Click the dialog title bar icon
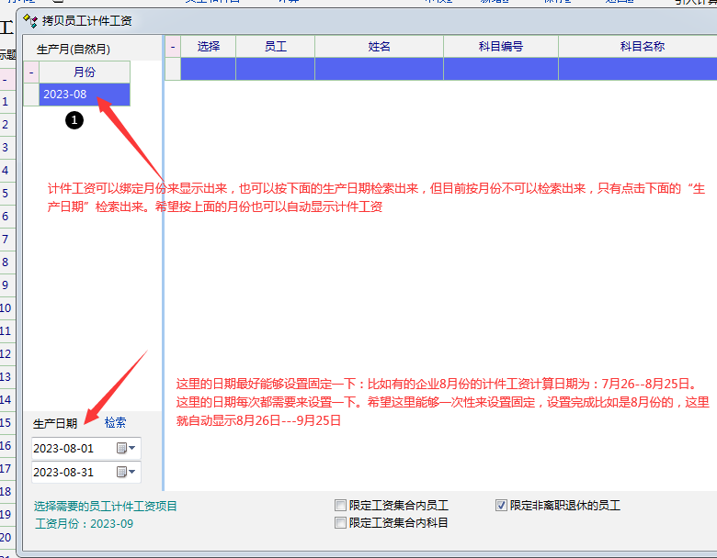This screenshot has width=717, height=558. (31, 19)
